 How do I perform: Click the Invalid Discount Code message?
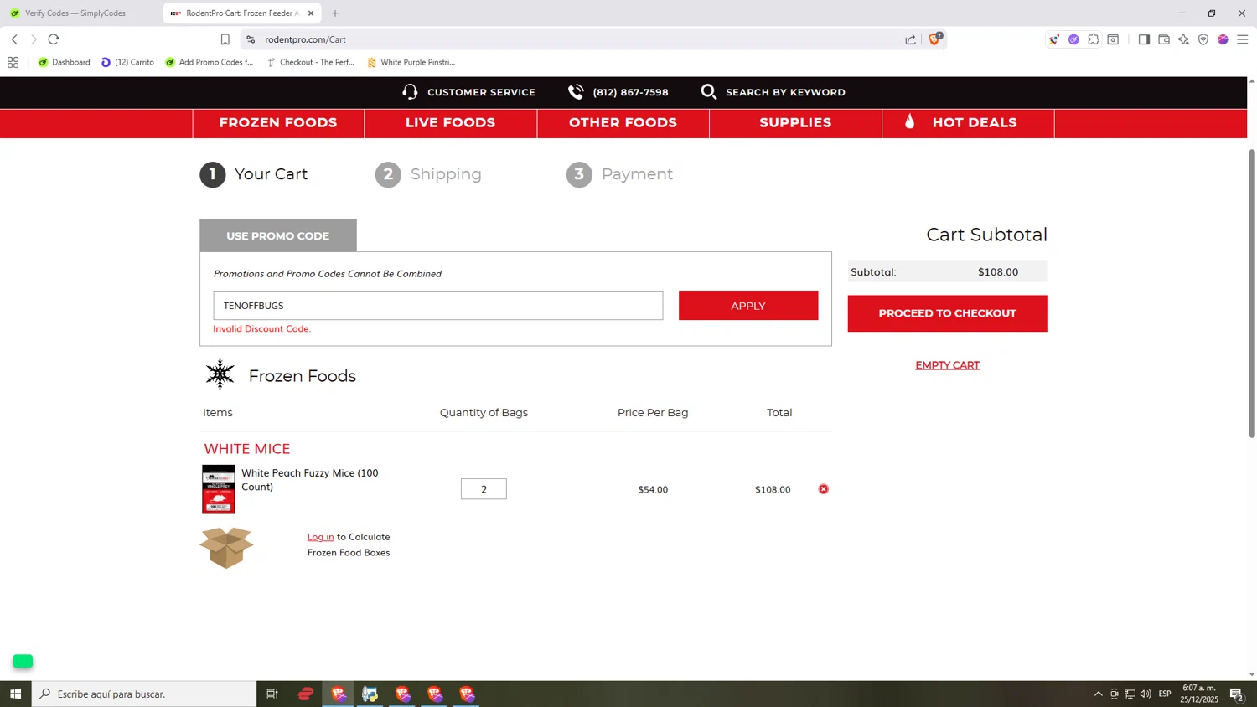pos(262,329)
